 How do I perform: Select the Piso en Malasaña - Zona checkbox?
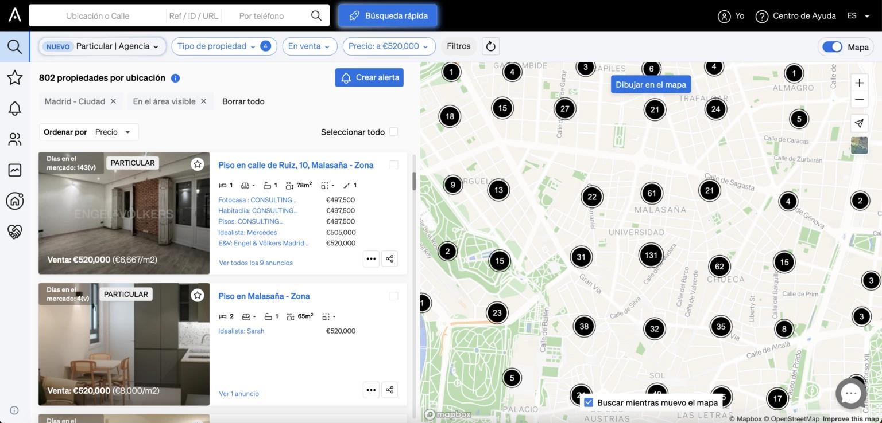tap(394, 296)
